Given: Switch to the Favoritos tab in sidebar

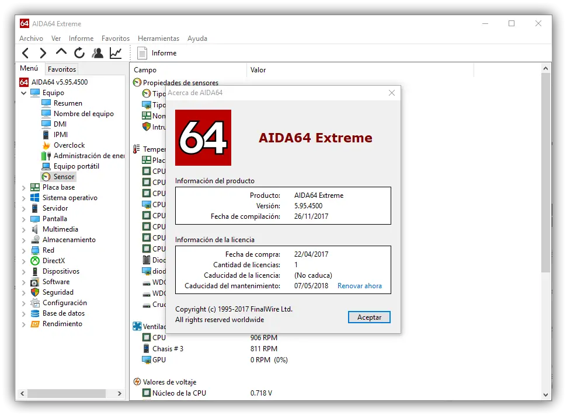Looking at the screenshot, I should coord(62,69).
